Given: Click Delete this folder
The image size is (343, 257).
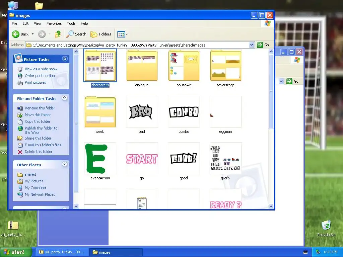Looking at the screenshot, I should point(39,152).
